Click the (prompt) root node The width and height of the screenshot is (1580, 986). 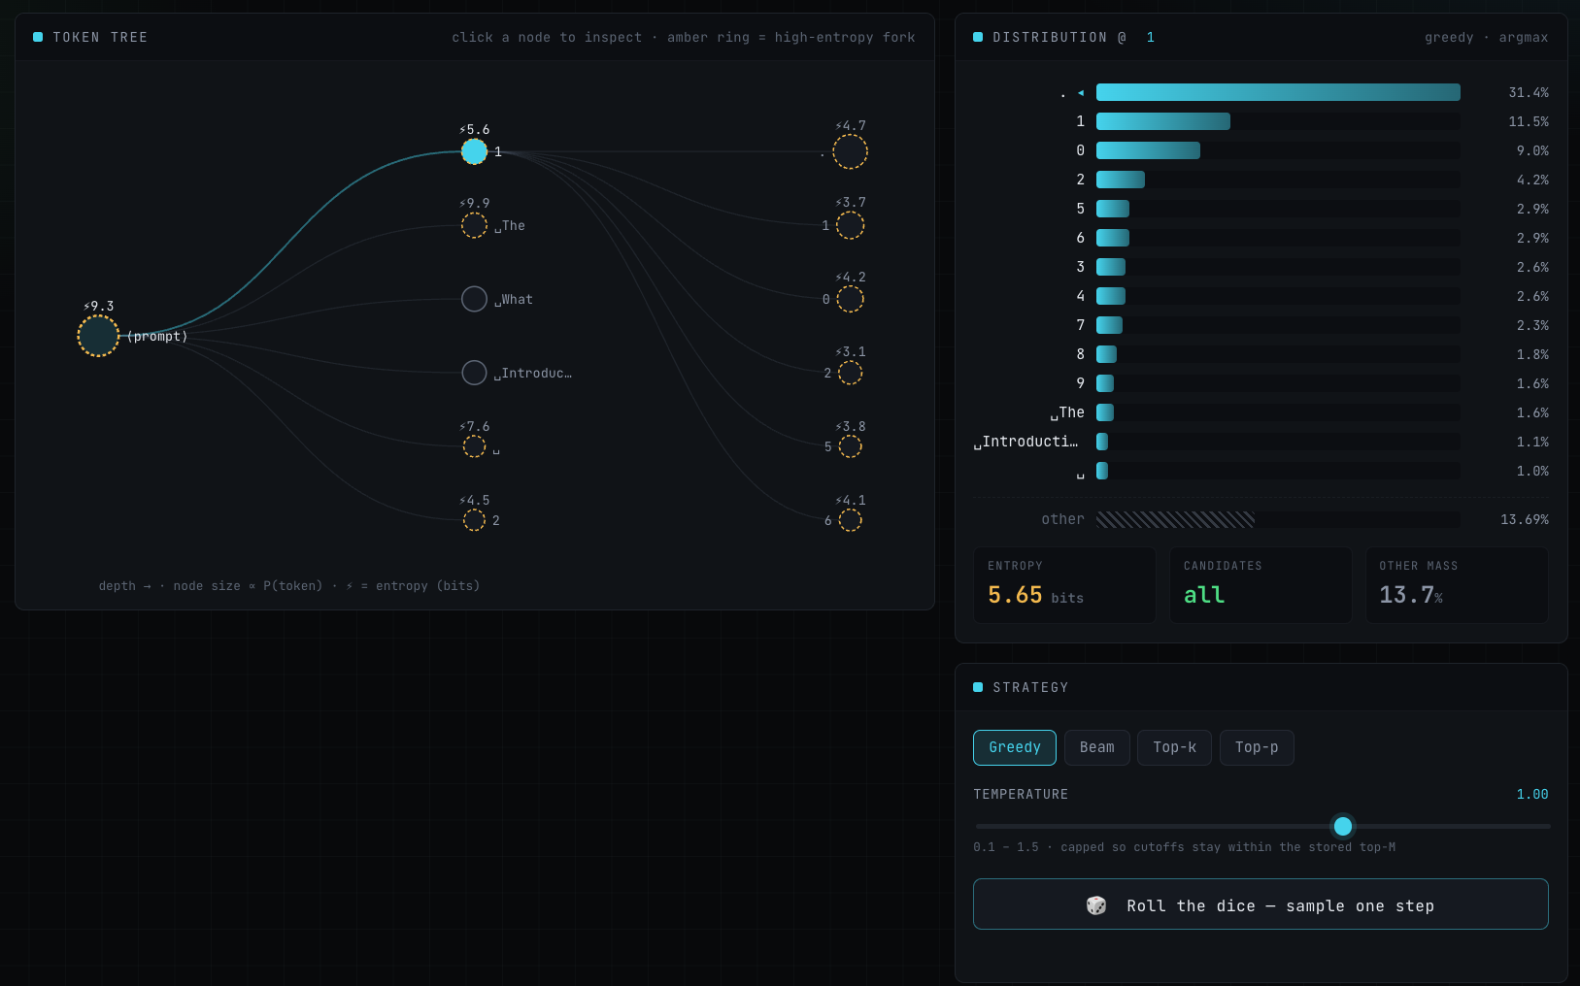coord(98,336)
